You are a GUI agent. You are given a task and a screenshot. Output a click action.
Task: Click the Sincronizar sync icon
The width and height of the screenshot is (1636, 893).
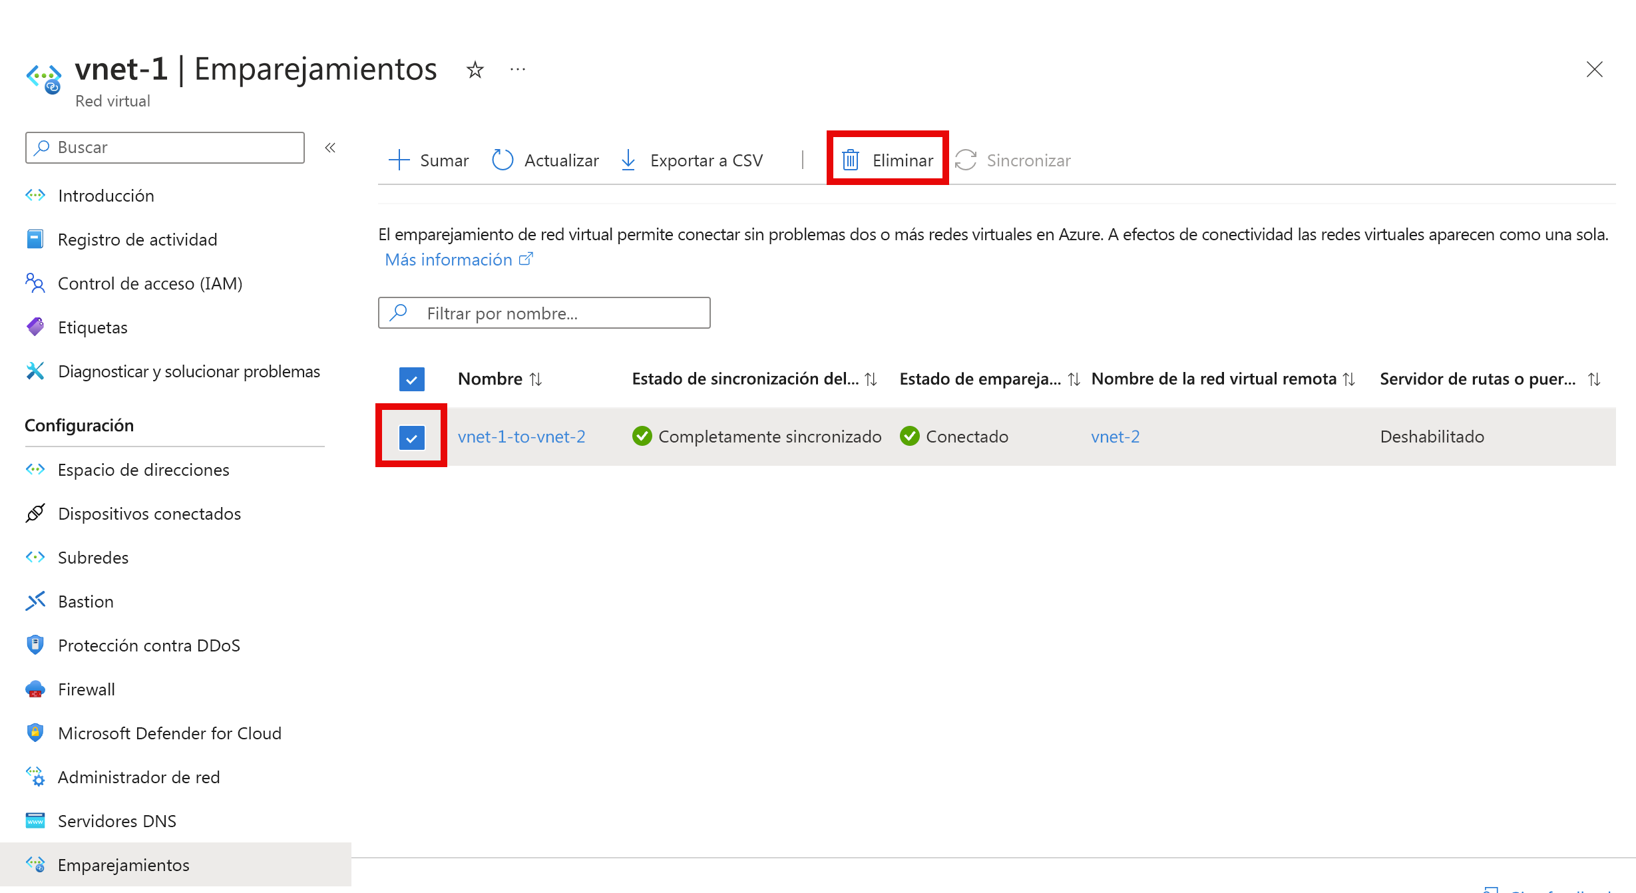click(x=966, y=160)
